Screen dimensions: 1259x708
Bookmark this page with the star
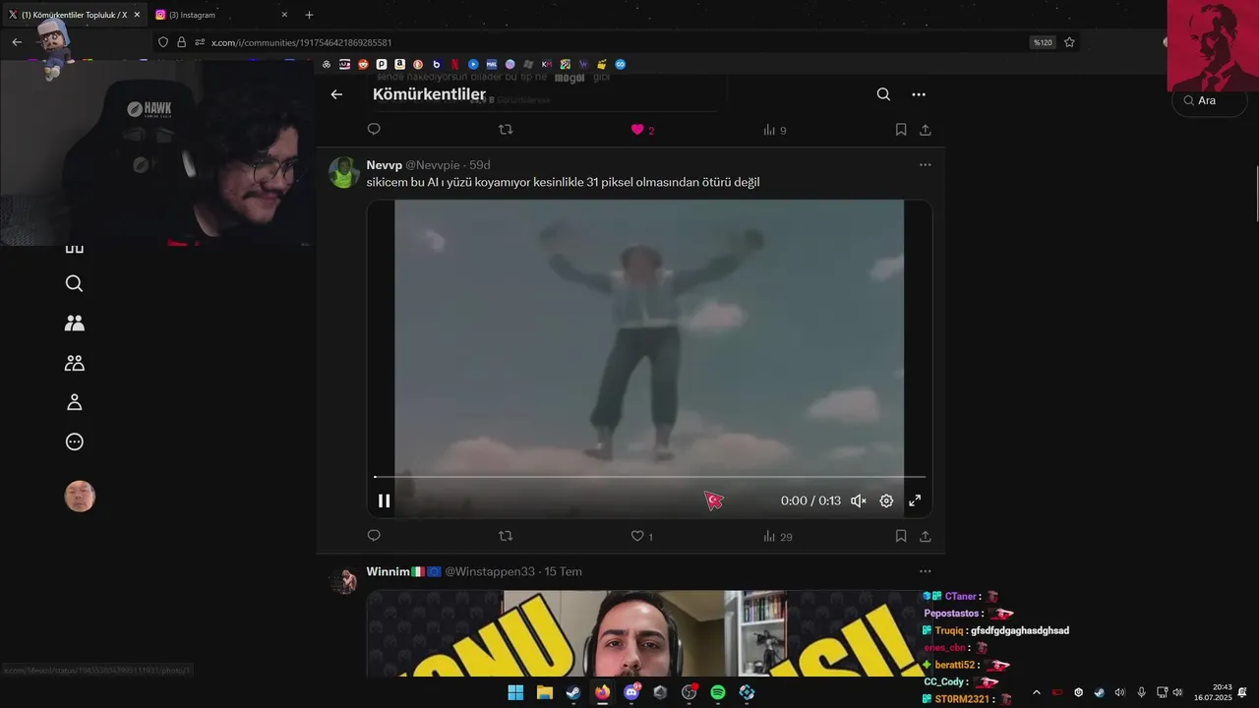point(1069,42)
